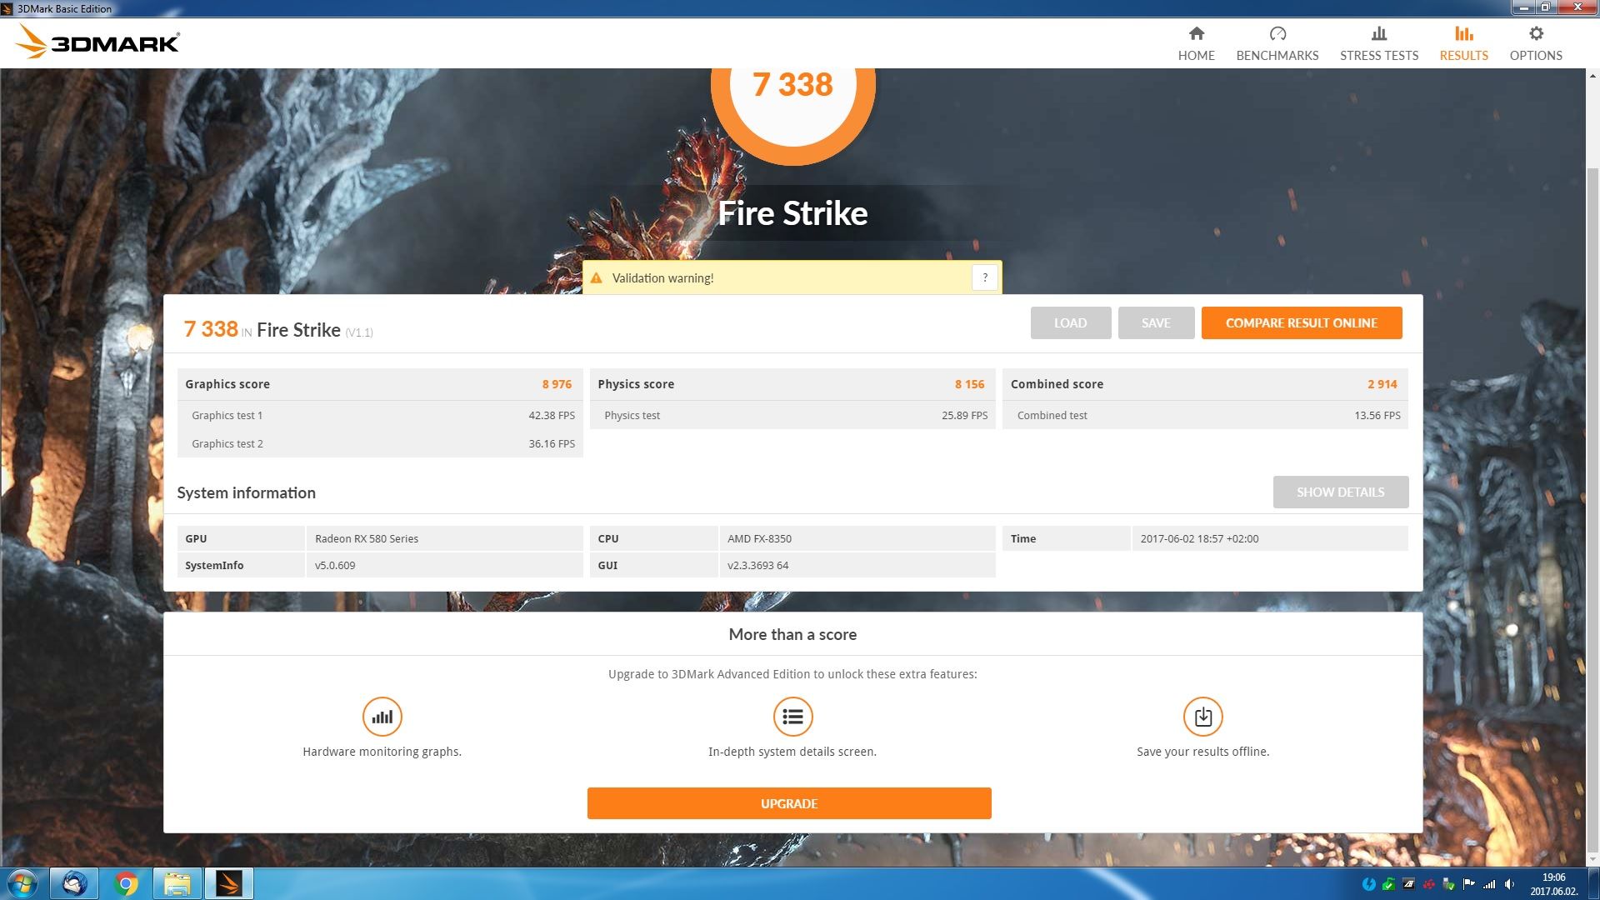Click the Combined test result 13.56 FPS
The width and height of the screenshot is (1600, 900).
[1377, 415]
